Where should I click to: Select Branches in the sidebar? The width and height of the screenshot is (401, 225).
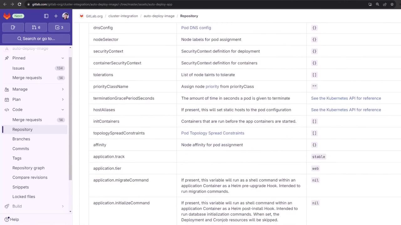coord(21,139)
